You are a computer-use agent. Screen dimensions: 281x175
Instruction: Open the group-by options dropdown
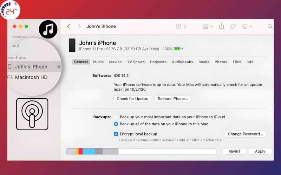208,27
